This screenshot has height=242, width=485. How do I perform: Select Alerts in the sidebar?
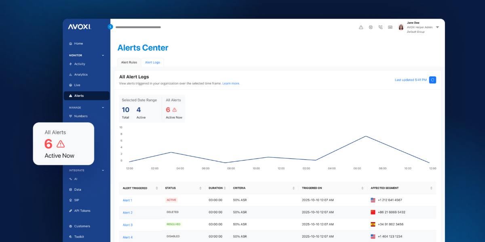[86, 96]
